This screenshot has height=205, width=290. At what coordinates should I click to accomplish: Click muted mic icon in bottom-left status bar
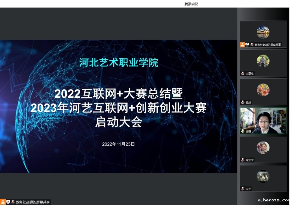coord(13,202)
